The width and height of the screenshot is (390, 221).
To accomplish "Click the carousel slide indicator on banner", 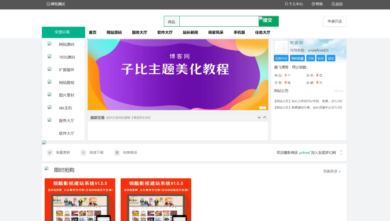I will (262, 108).
